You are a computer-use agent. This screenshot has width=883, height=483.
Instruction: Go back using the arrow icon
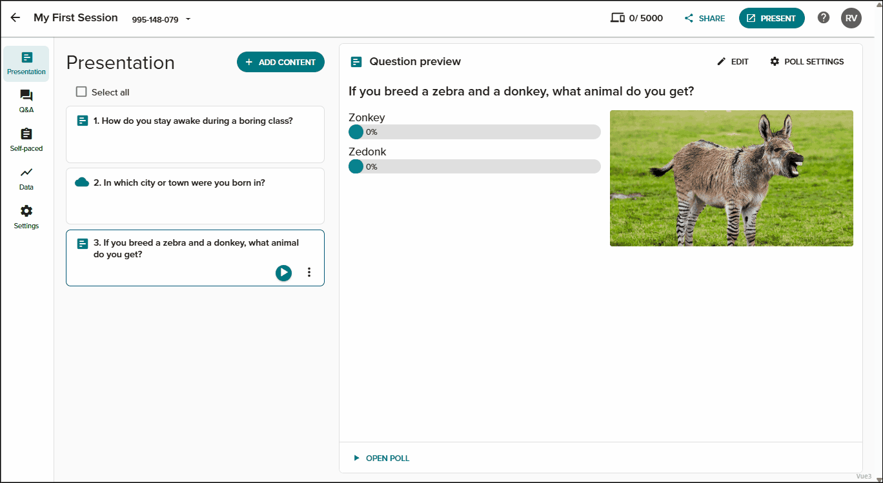point(15,18)
